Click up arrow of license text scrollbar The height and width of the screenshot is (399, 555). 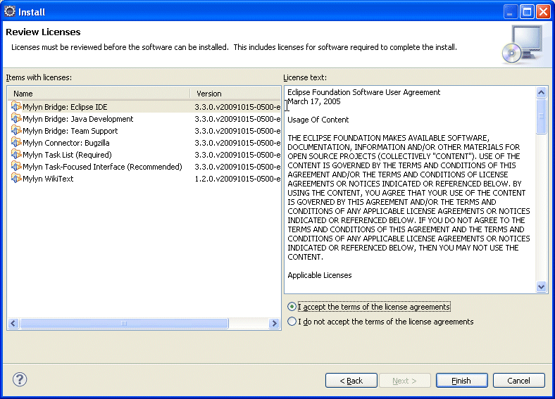541,93
